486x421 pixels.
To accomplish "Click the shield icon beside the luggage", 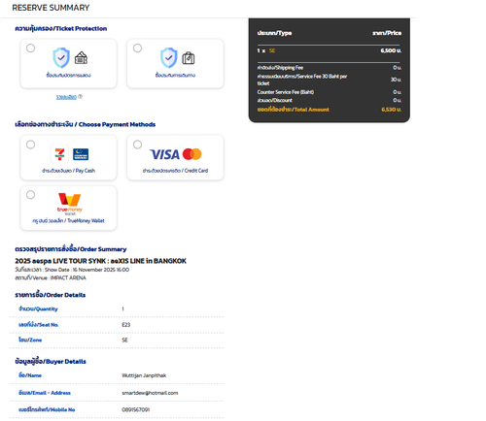I will coord(169,58).
